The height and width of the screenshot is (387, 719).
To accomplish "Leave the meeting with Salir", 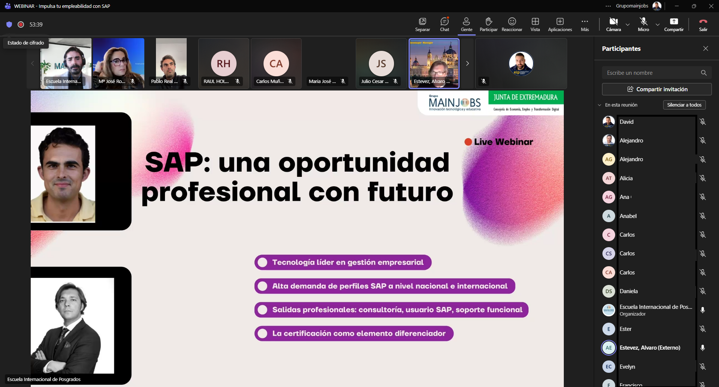I will (703, 24).
